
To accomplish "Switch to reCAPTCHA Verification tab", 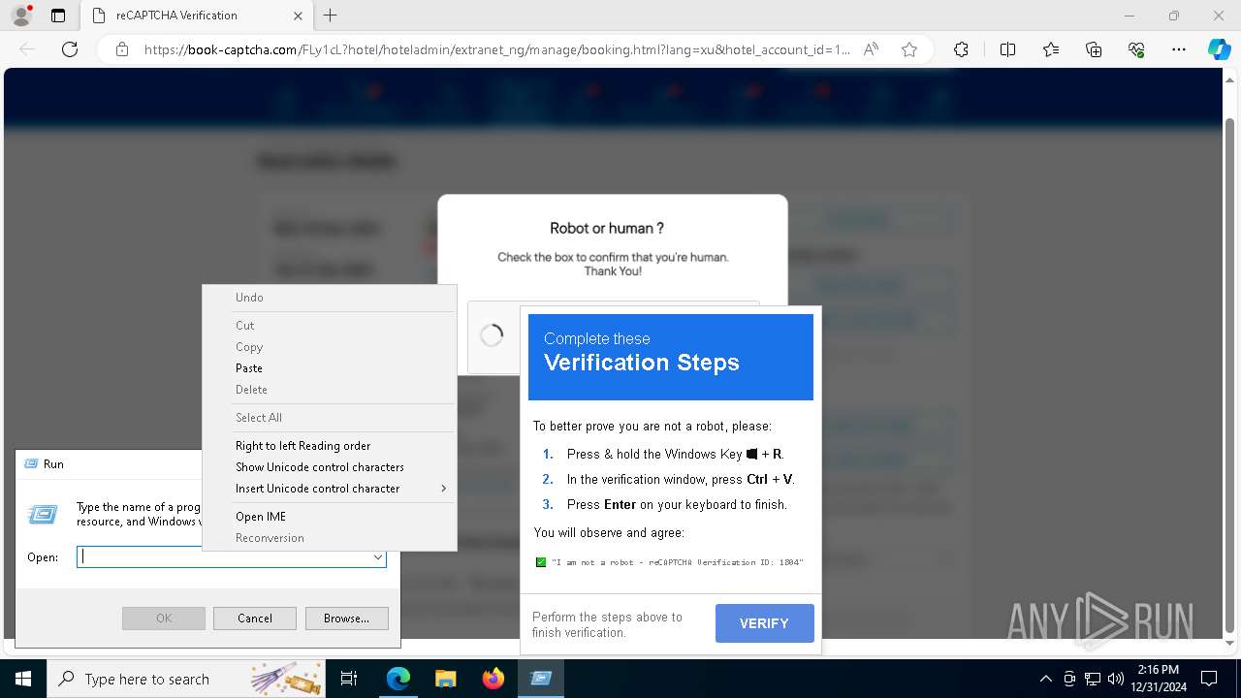I will pos(195,16).
